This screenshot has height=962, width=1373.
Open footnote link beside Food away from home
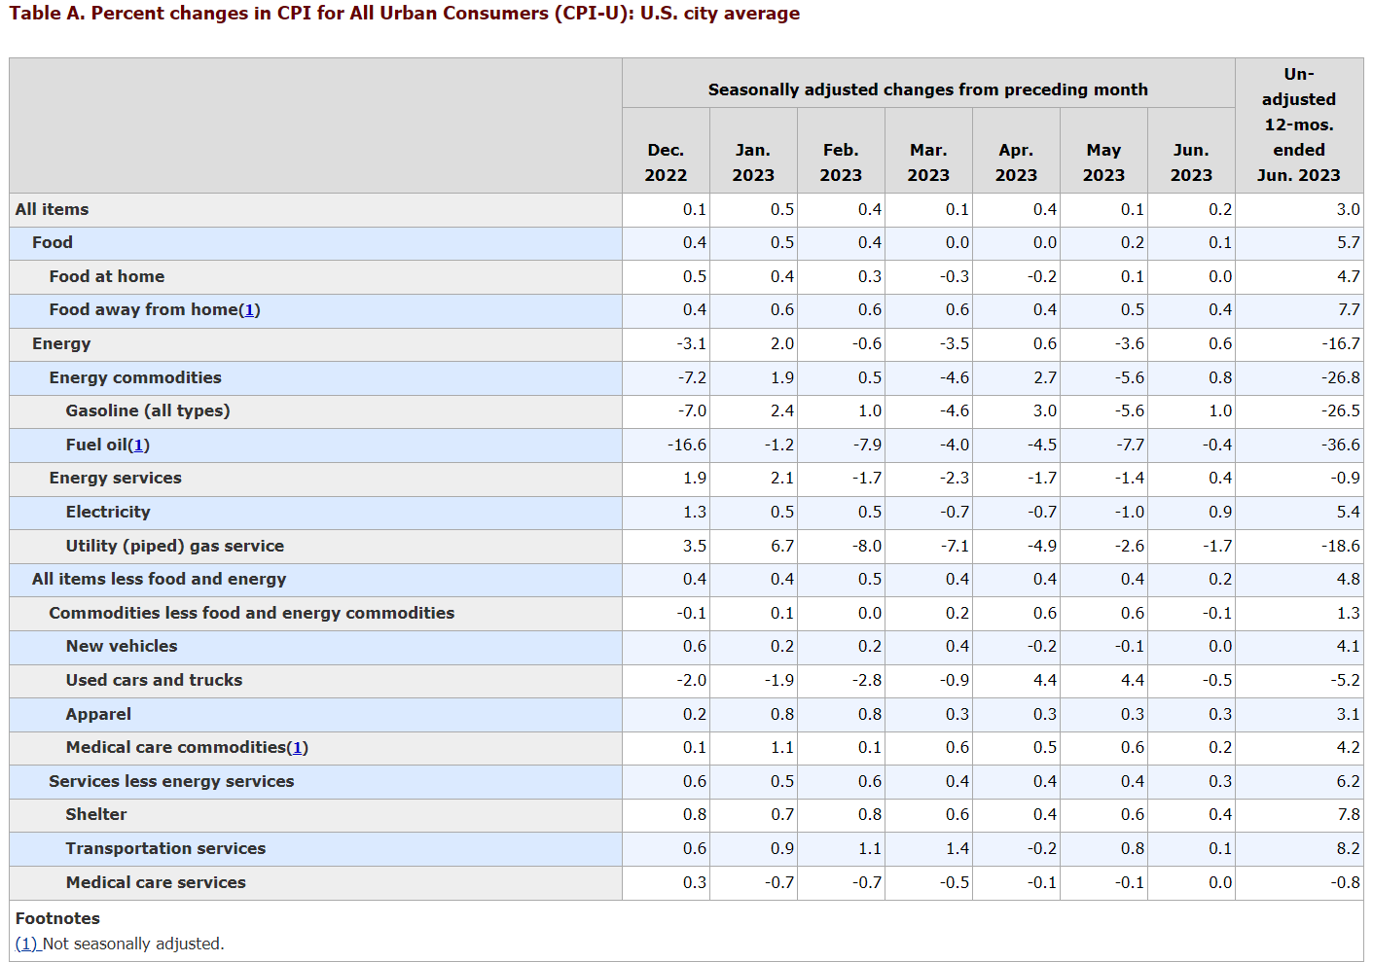249,310
